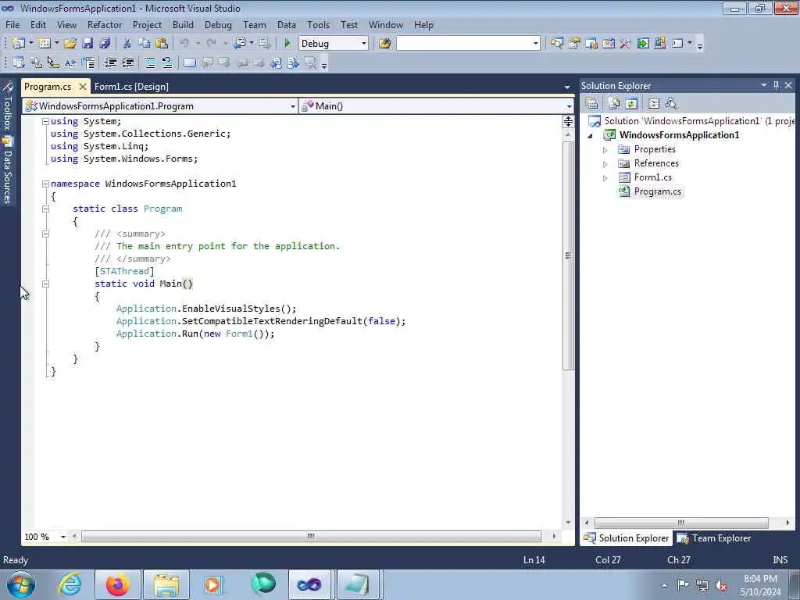Comment out the selected lines icon
Viewport: 800px width, 600px height.
click(x=150, y=62)
